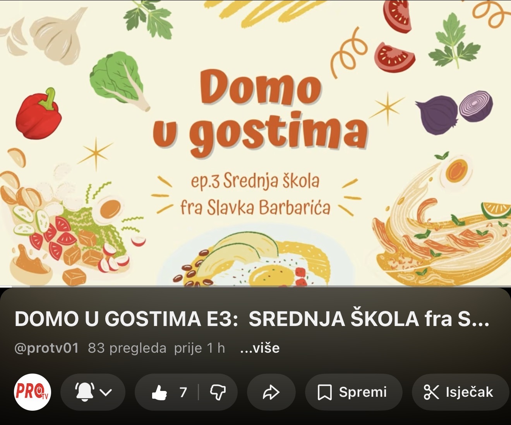Viewport: 511px width, 425px height.
Task: Like the video with thumbs up
Action: [x=159, y=392]
